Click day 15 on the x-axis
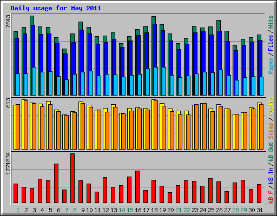This screenshot has height=216, width=277. (130, 210)
